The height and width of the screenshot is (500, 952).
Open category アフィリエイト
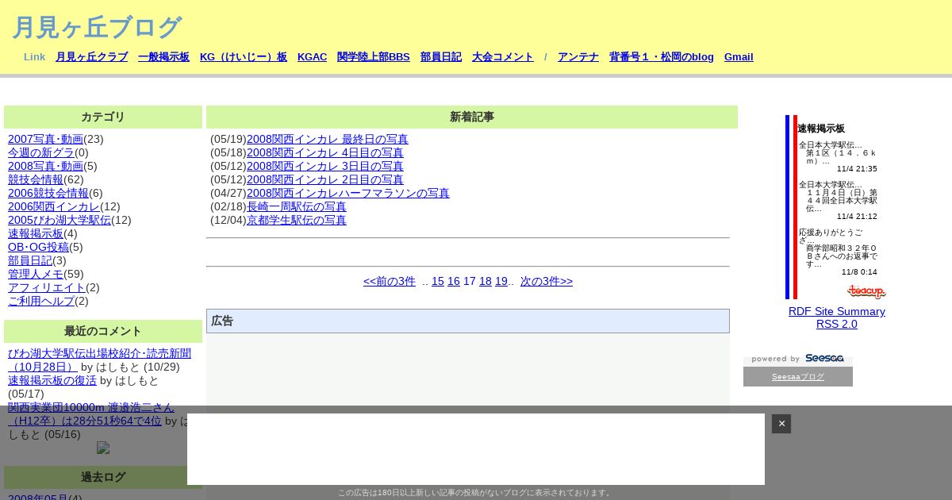47,287
